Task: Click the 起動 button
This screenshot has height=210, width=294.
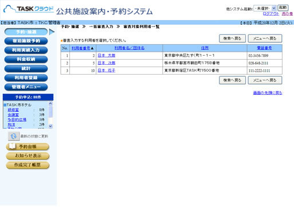Action: [283, 7]
